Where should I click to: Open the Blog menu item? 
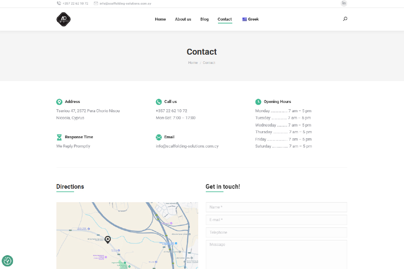coord(205,19)
